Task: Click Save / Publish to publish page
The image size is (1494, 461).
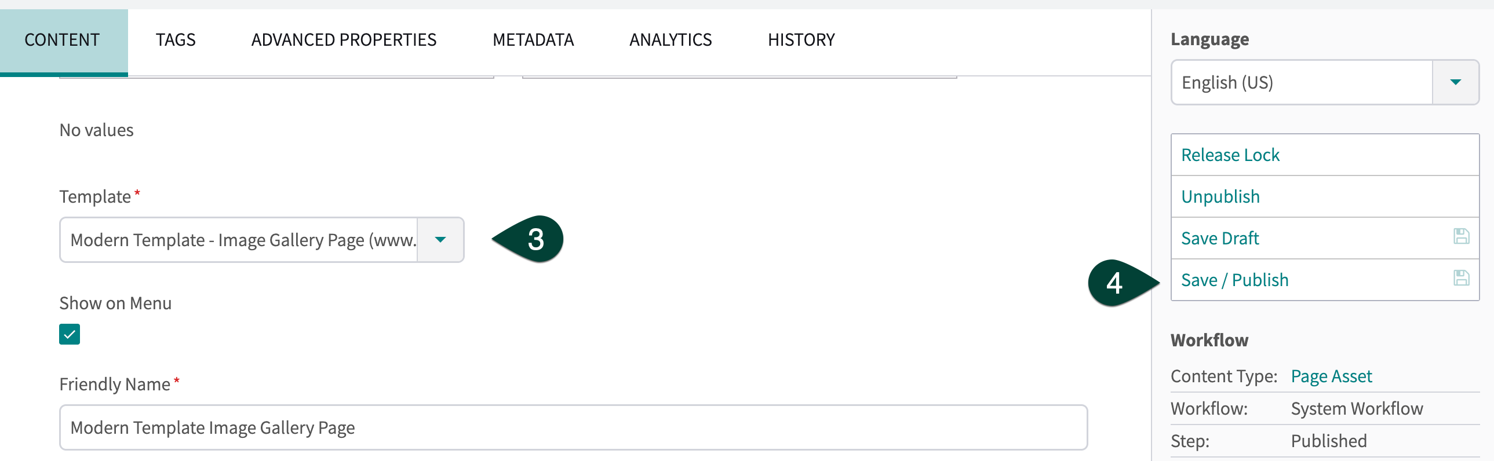Action: coord(1235,280)
